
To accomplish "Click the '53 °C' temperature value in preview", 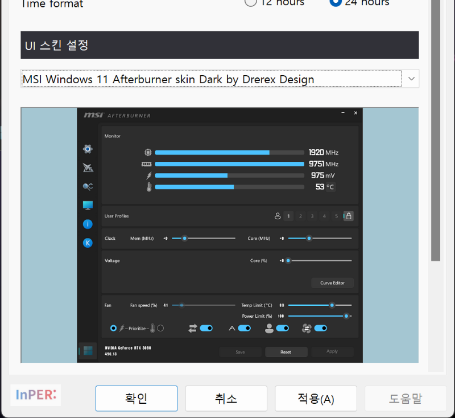I will tap(325, 187).
